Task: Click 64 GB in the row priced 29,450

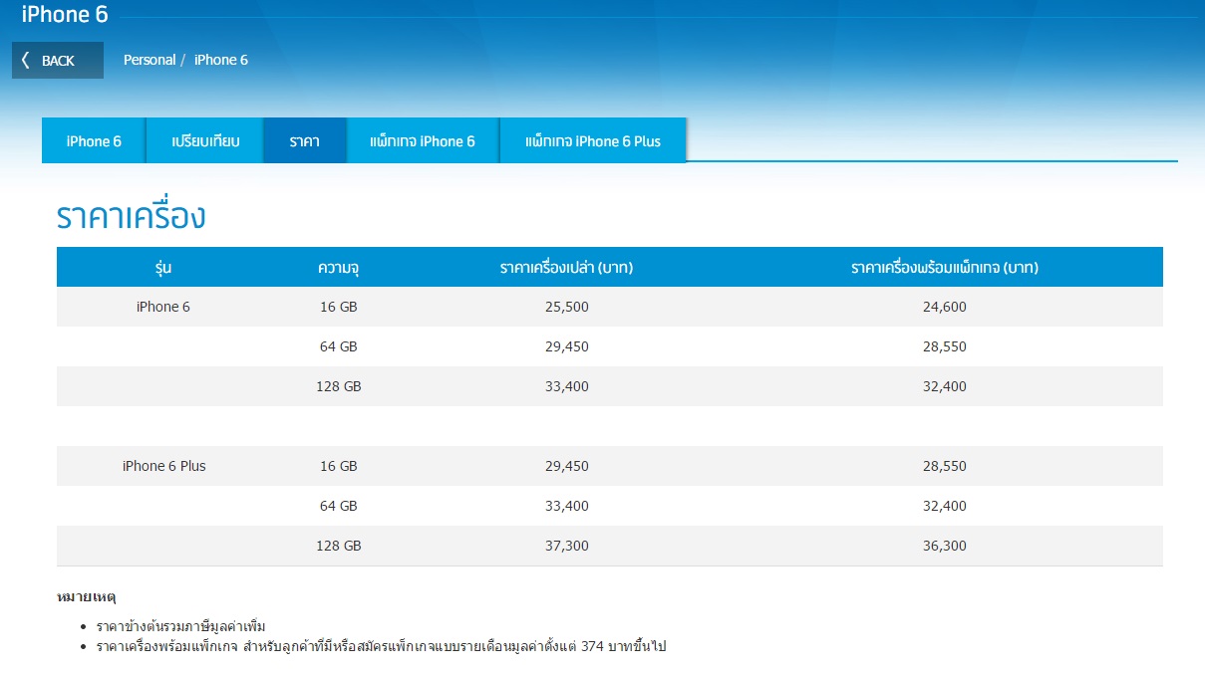Action: (339, 346)
